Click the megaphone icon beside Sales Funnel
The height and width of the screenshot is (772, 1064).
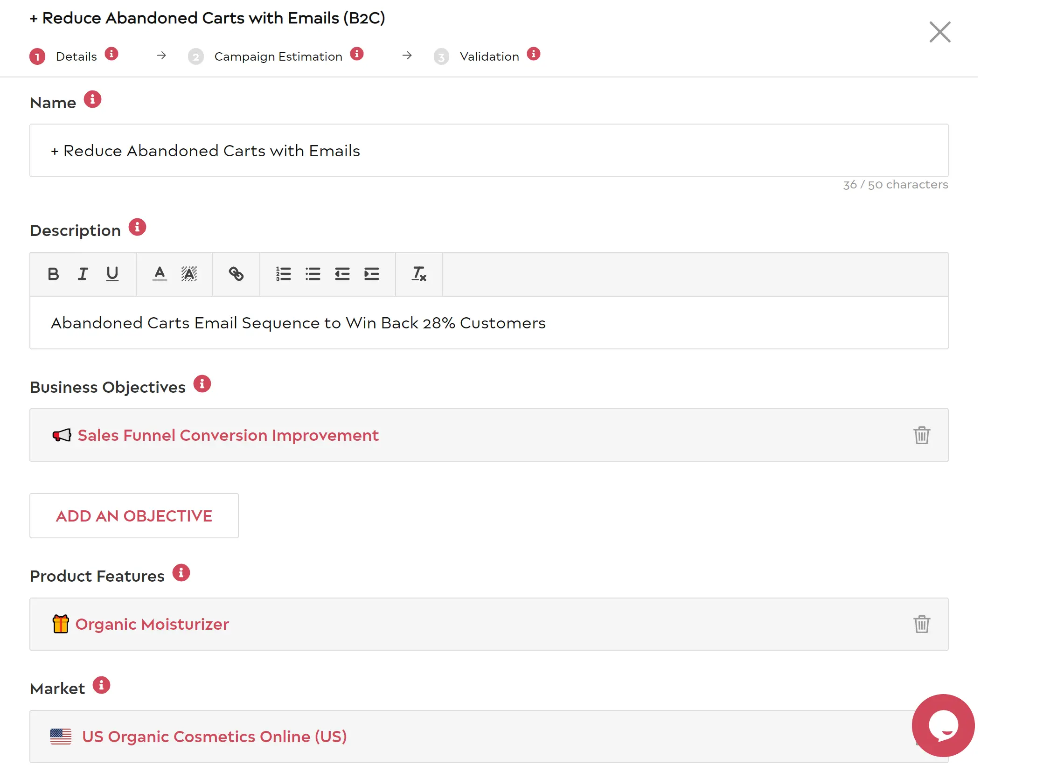pos(62,436)
